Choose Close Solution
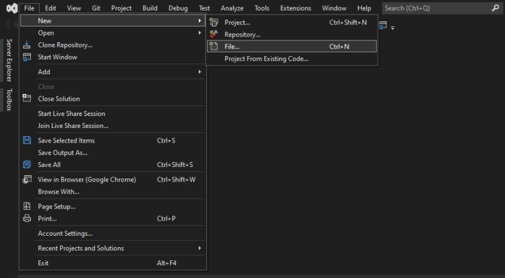Viewport: 505px width, 278px height. pyautogui.click(x=113, y=99)
